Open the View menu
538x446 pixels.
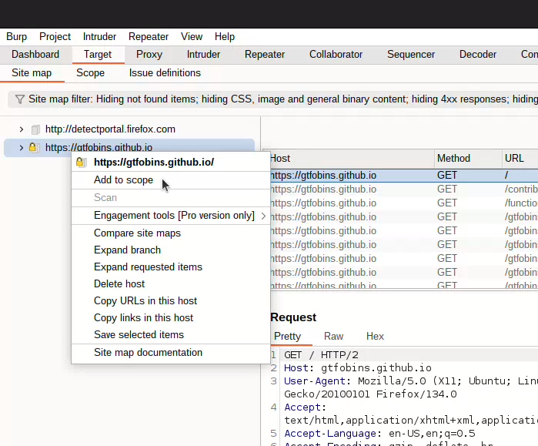click(x=192, y=37)
